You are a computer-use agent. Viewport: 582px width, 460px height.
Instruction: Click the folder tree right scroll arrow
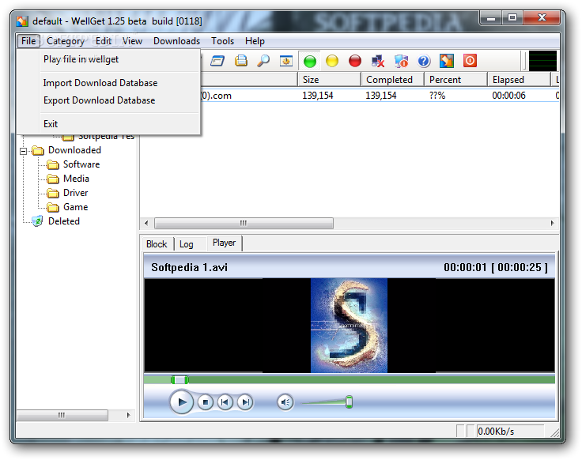pyautogui.click(x=128, y=415)
